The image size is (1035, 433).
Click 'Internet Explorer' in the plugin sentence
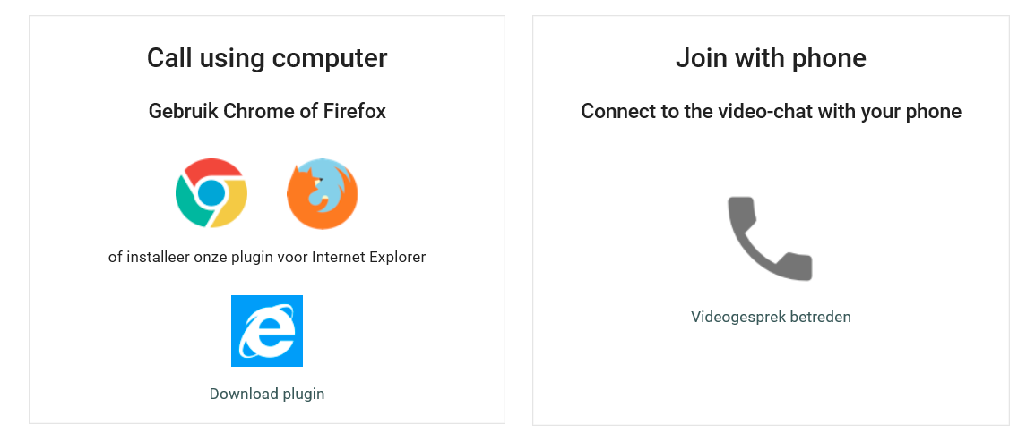pos(368,258)
